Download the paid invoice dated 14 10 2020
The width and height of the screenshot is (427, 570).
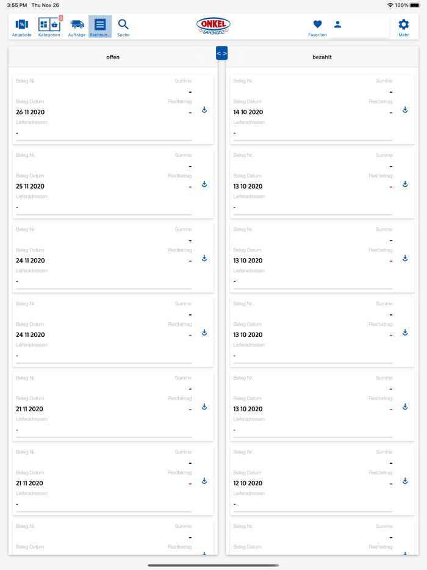coord(405,110)
